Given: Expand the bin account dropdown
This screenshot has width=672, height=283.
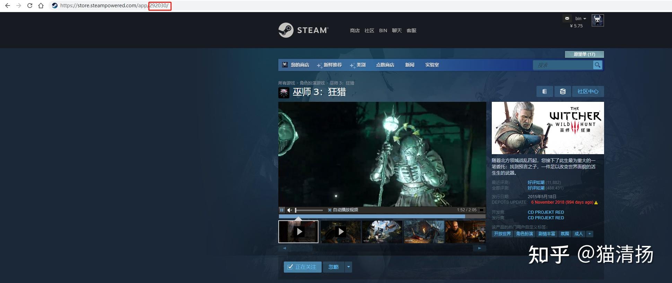Looking at the screenshot, I should click(581, 19).
